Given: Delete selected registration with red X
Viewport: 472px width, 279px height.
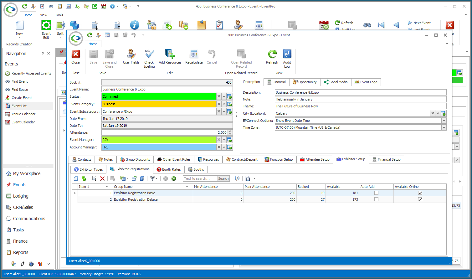Looking at the screenshot, I should [x=102, y=178].
